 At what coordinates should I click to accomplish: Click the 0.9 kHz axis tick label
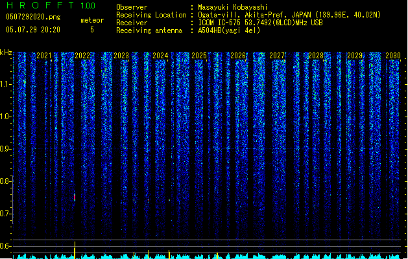[5, 149]
